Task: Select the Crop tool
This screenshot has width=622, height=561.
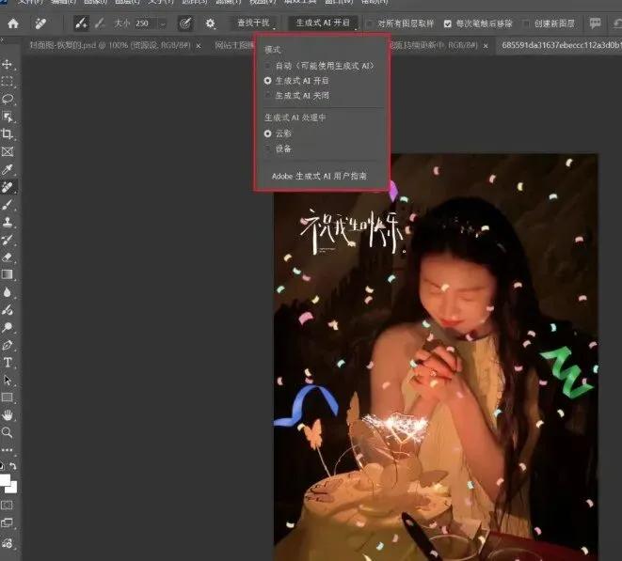Action: click(x=8, y=133)
